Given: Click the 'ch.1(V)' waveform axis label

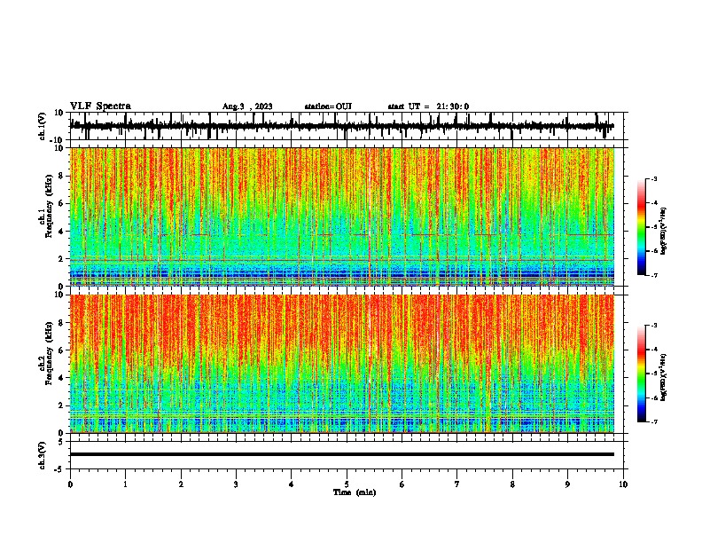Looking at the screenshot, I should point(43,126).
